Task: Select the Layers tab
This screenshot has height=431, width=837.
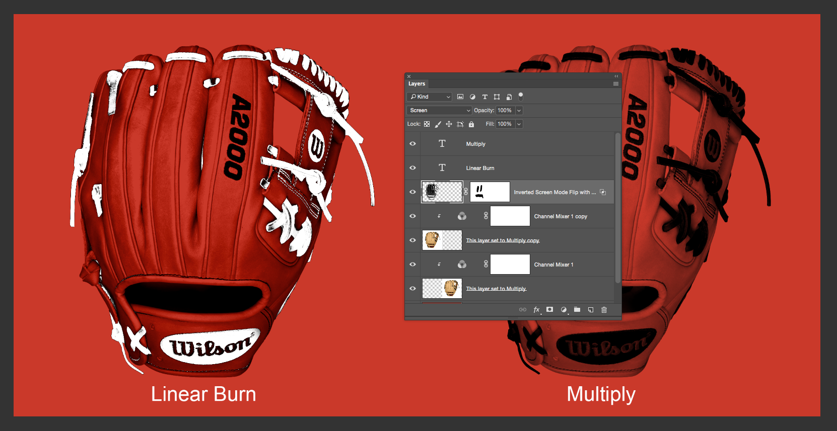Action: [416, 84]
